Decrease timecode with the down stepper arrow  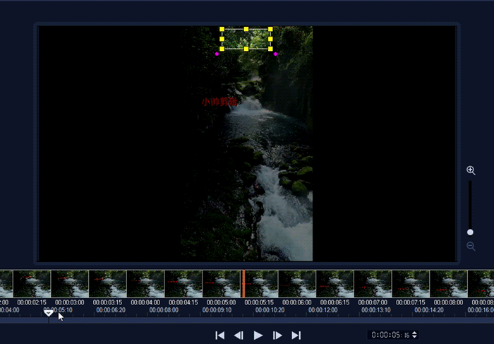tap(415, 337)
